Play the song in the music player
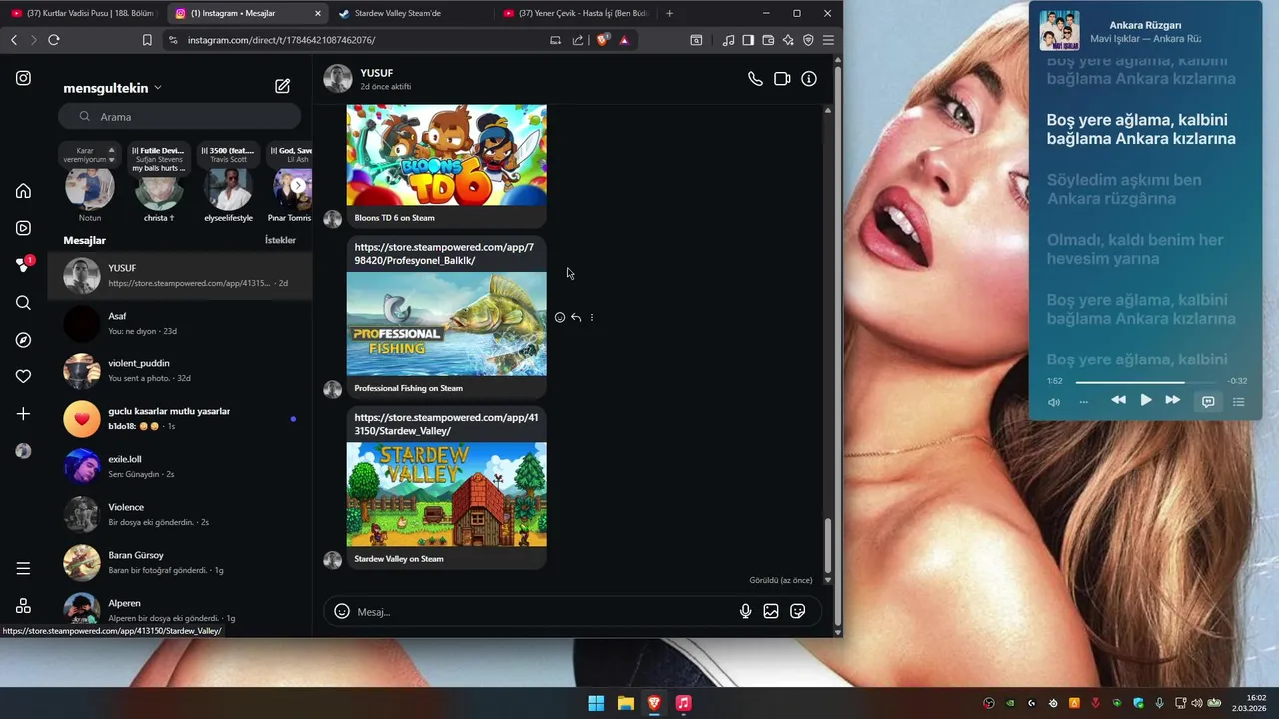This screenshot has height=719, width=1279. coord(1146,400)
